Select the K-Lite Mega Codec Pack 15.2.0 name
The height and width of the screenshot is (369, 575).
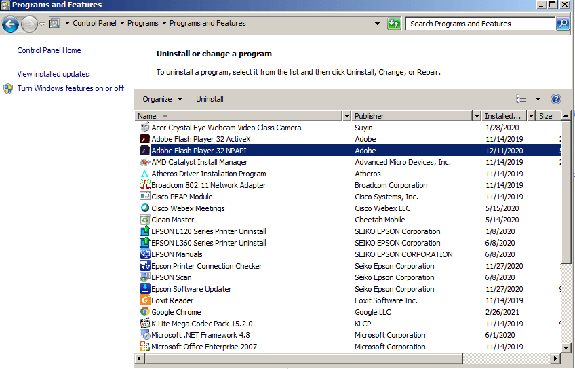[x=202, y=324]
